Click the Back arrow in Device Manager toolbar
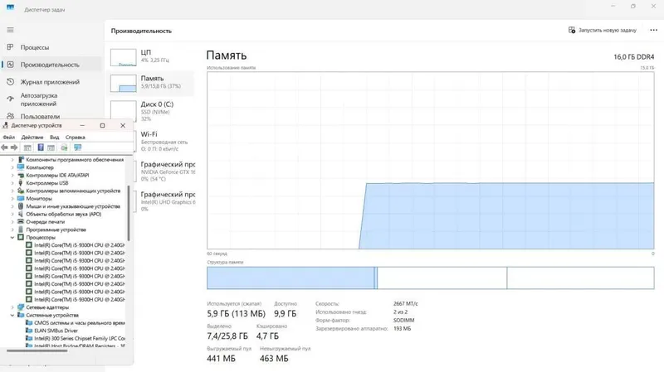Image resolution: width=664 pixels, height=372 pixels. [4, 147]
